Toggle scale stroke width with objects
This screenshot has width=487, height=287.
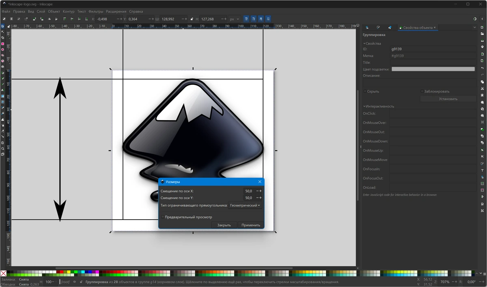click(246, 19)
